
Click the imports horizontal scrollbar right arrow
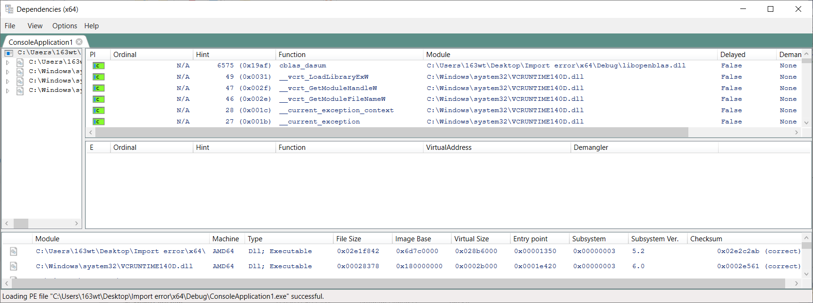[796, 132]
